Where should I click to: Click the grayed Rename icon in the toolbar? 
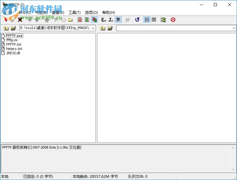[63, 20]
